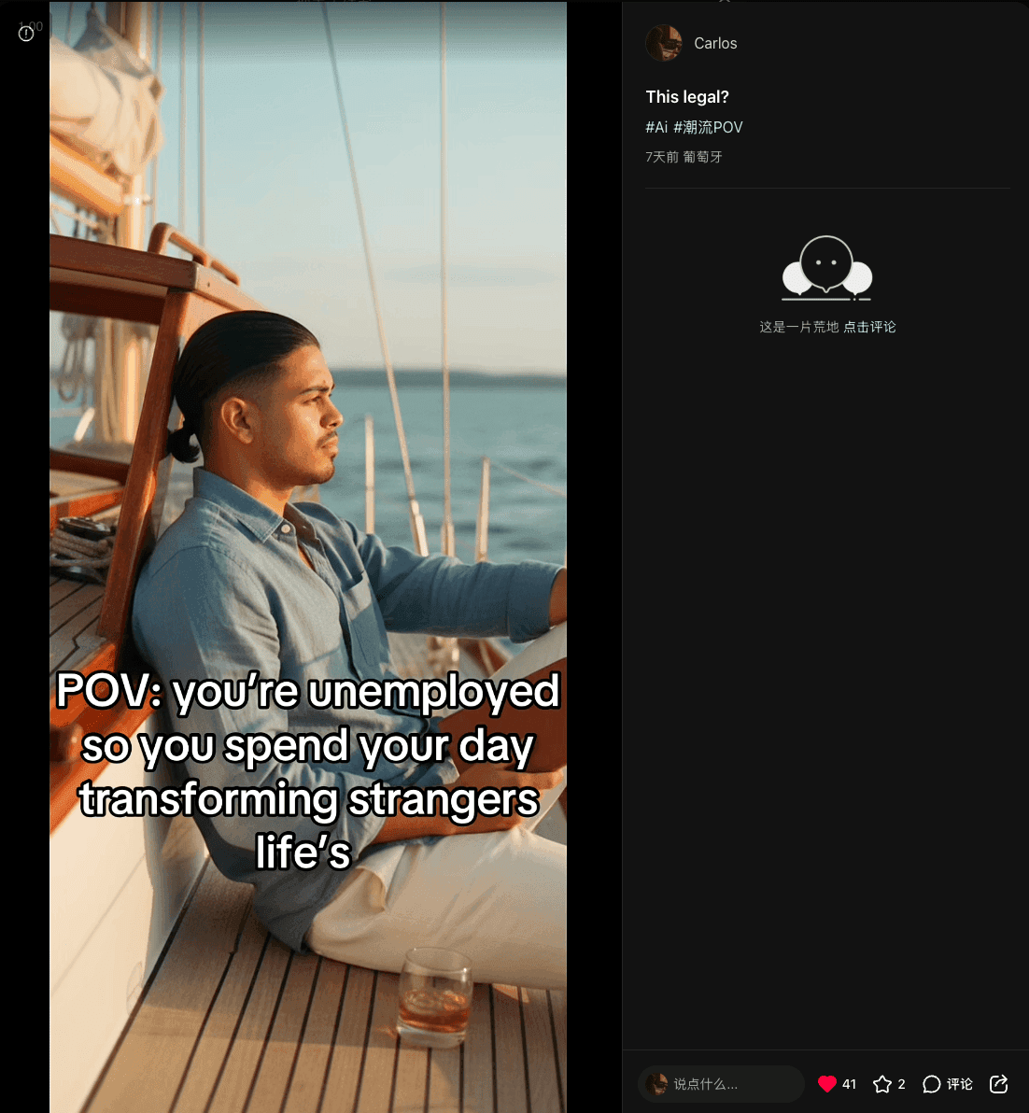Viewport: 1029px width, 1113px height.
Task: Unlike the video showing 41 likes
Action: [827, 1083]
